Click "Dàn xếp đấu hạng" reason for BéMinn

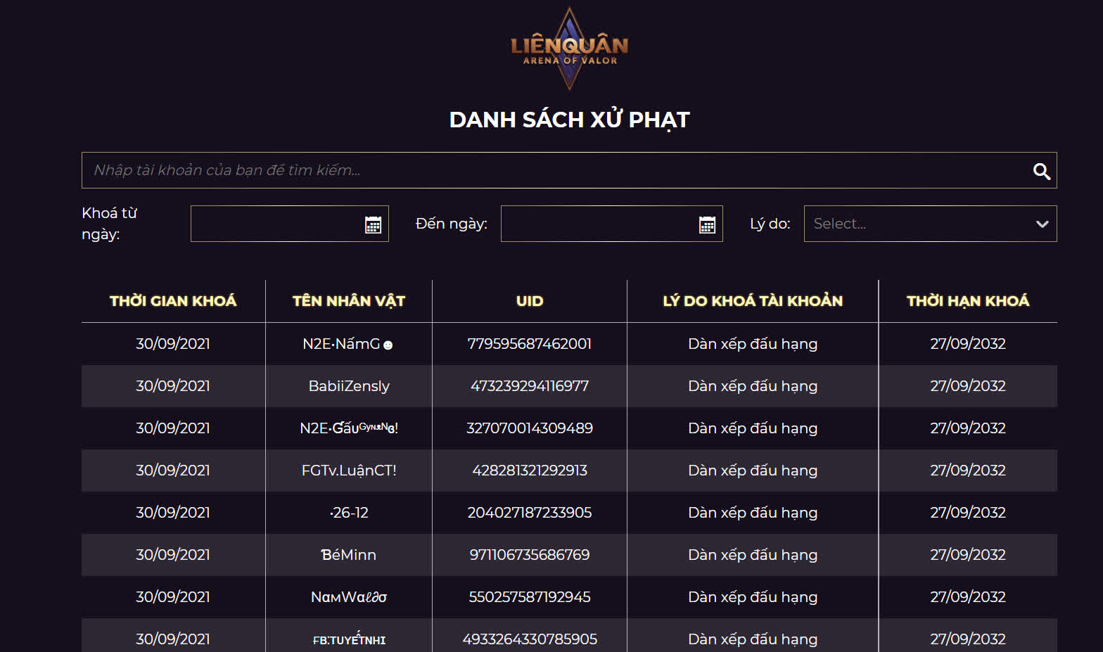(x=752, y=554)
